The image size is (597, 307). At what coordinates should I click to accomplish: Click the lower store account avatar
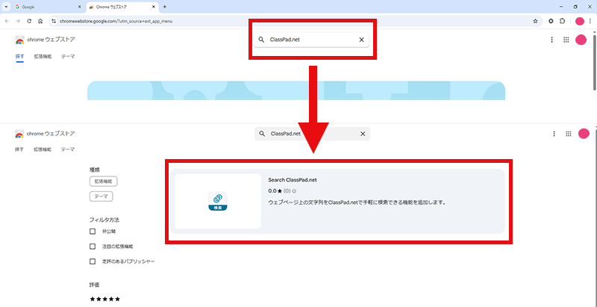[584, 134]
